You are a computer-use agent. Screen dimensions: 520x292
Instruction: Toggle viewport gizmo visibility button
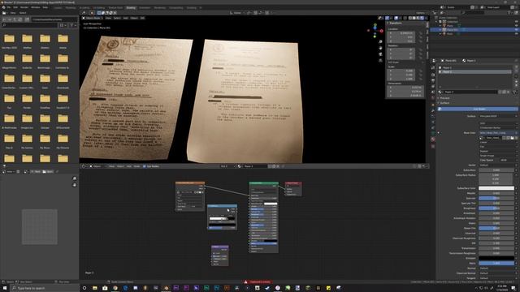point(388,18)
